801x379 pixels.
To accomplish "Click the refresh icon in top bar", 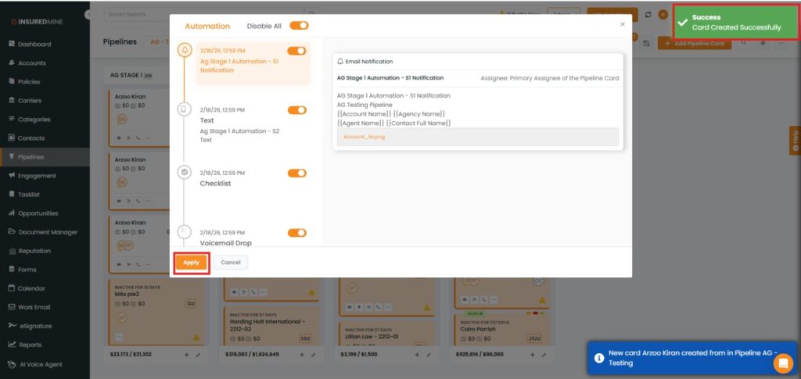I will (x=648, y=15).
